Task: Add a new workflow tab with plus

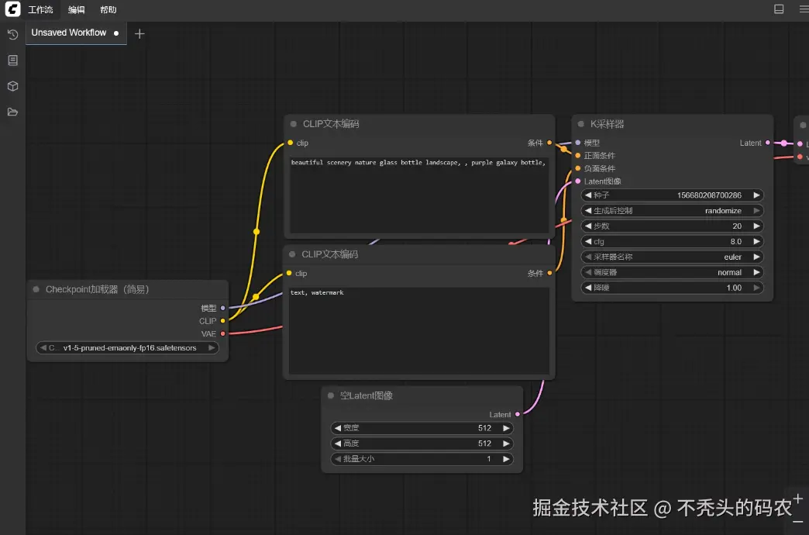Action: click(139, 34)
